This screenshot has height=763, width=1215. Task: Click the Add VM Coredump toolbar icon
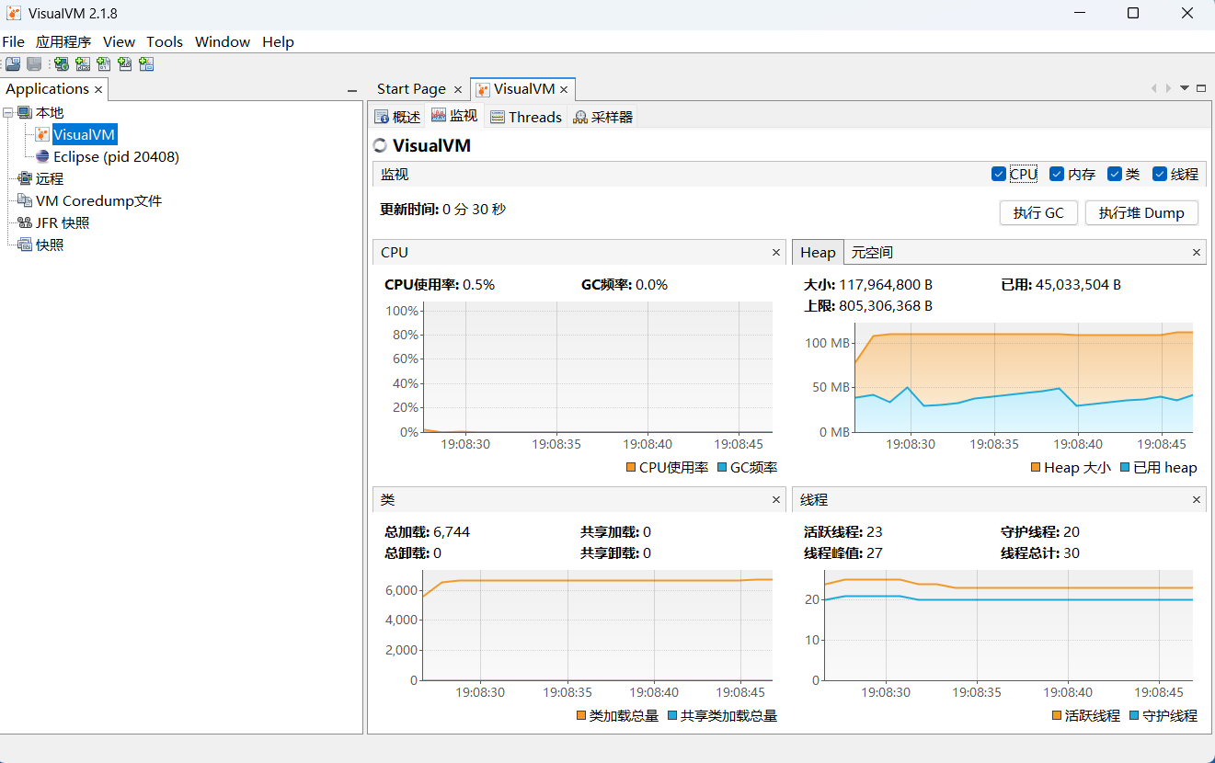(103, 64)
